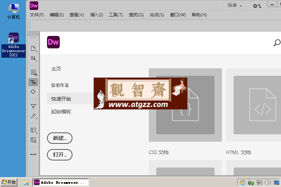The height and width of the screenshot is (187, 281).
Task: Minimize the Dreamweaver window
Action: coord(272,5)
